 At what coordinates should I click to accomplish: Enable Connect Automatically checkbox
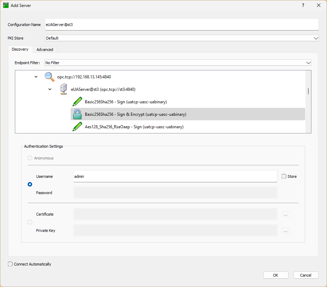[10, 264]
